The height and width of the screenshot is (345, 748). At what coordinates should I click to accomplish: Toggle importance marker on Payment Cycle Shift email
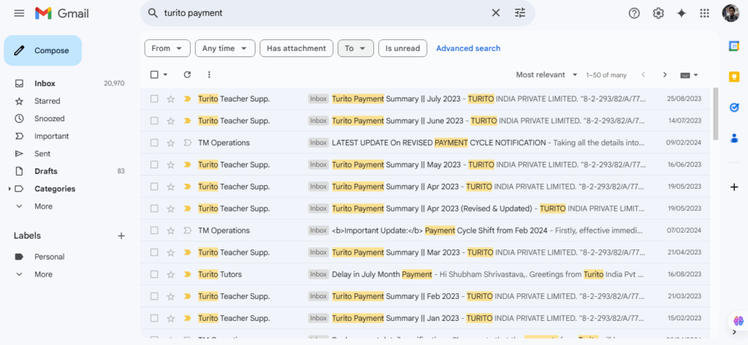(187, 230)
